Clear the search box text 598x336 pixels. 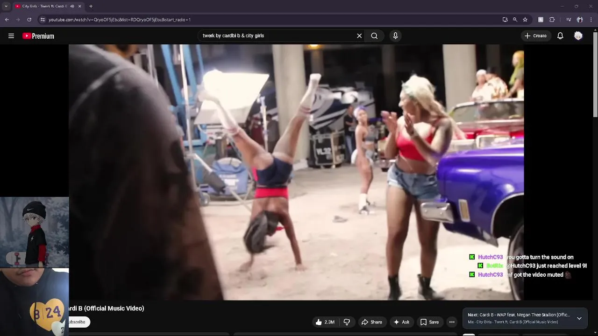359,36
